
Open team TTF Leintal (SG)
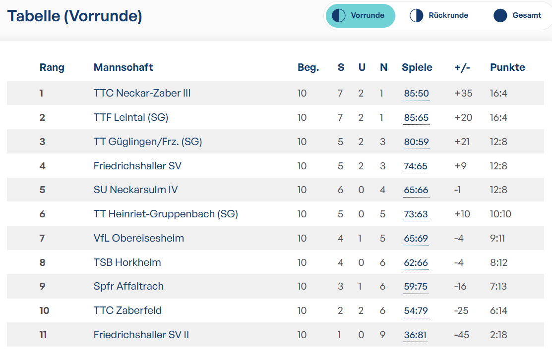point(131,117)
